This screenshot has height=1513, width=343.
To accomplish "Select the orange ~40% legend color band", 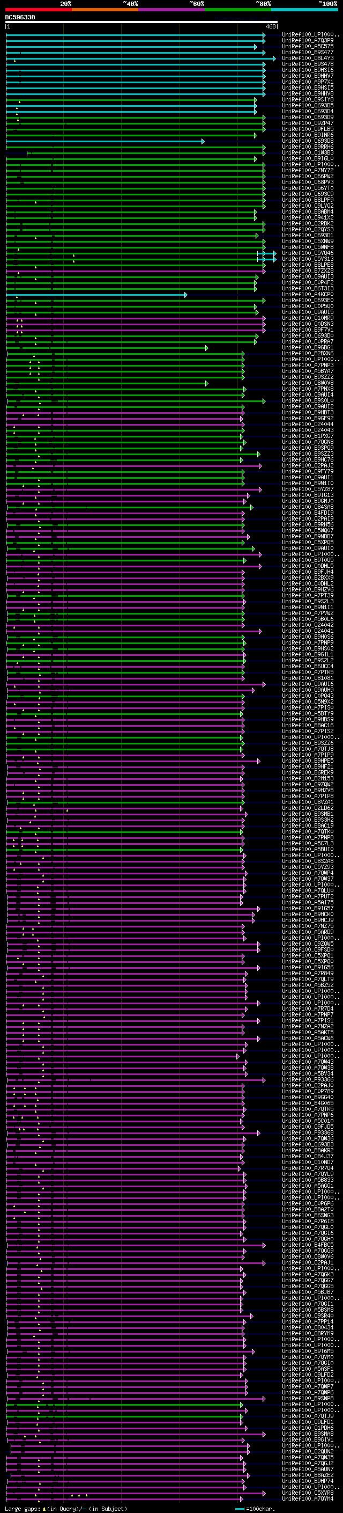I will coord(105,10).
